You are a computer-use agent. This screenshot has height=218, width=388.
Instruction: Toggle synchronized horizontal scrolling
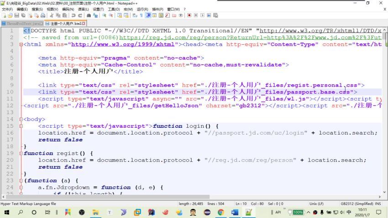126,16
